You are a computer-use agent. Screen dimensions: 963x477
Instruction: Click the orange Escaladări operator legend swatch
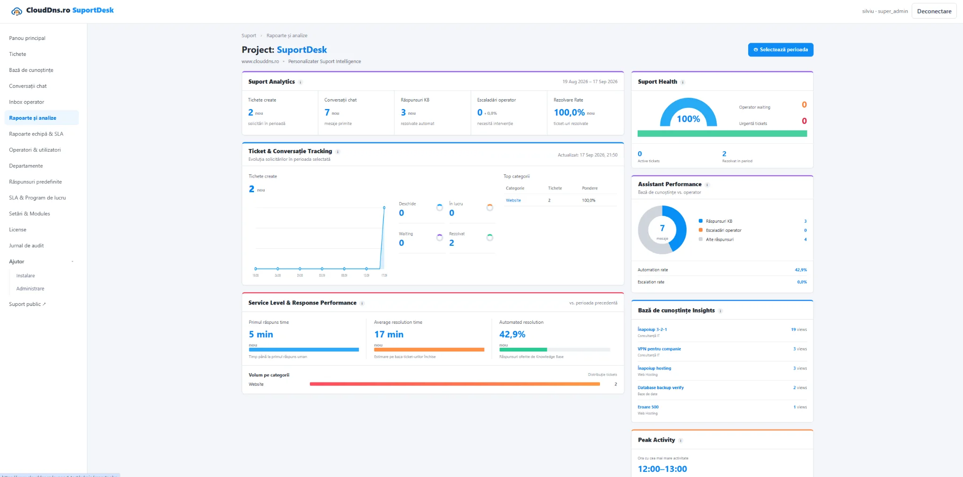point(701,230)
